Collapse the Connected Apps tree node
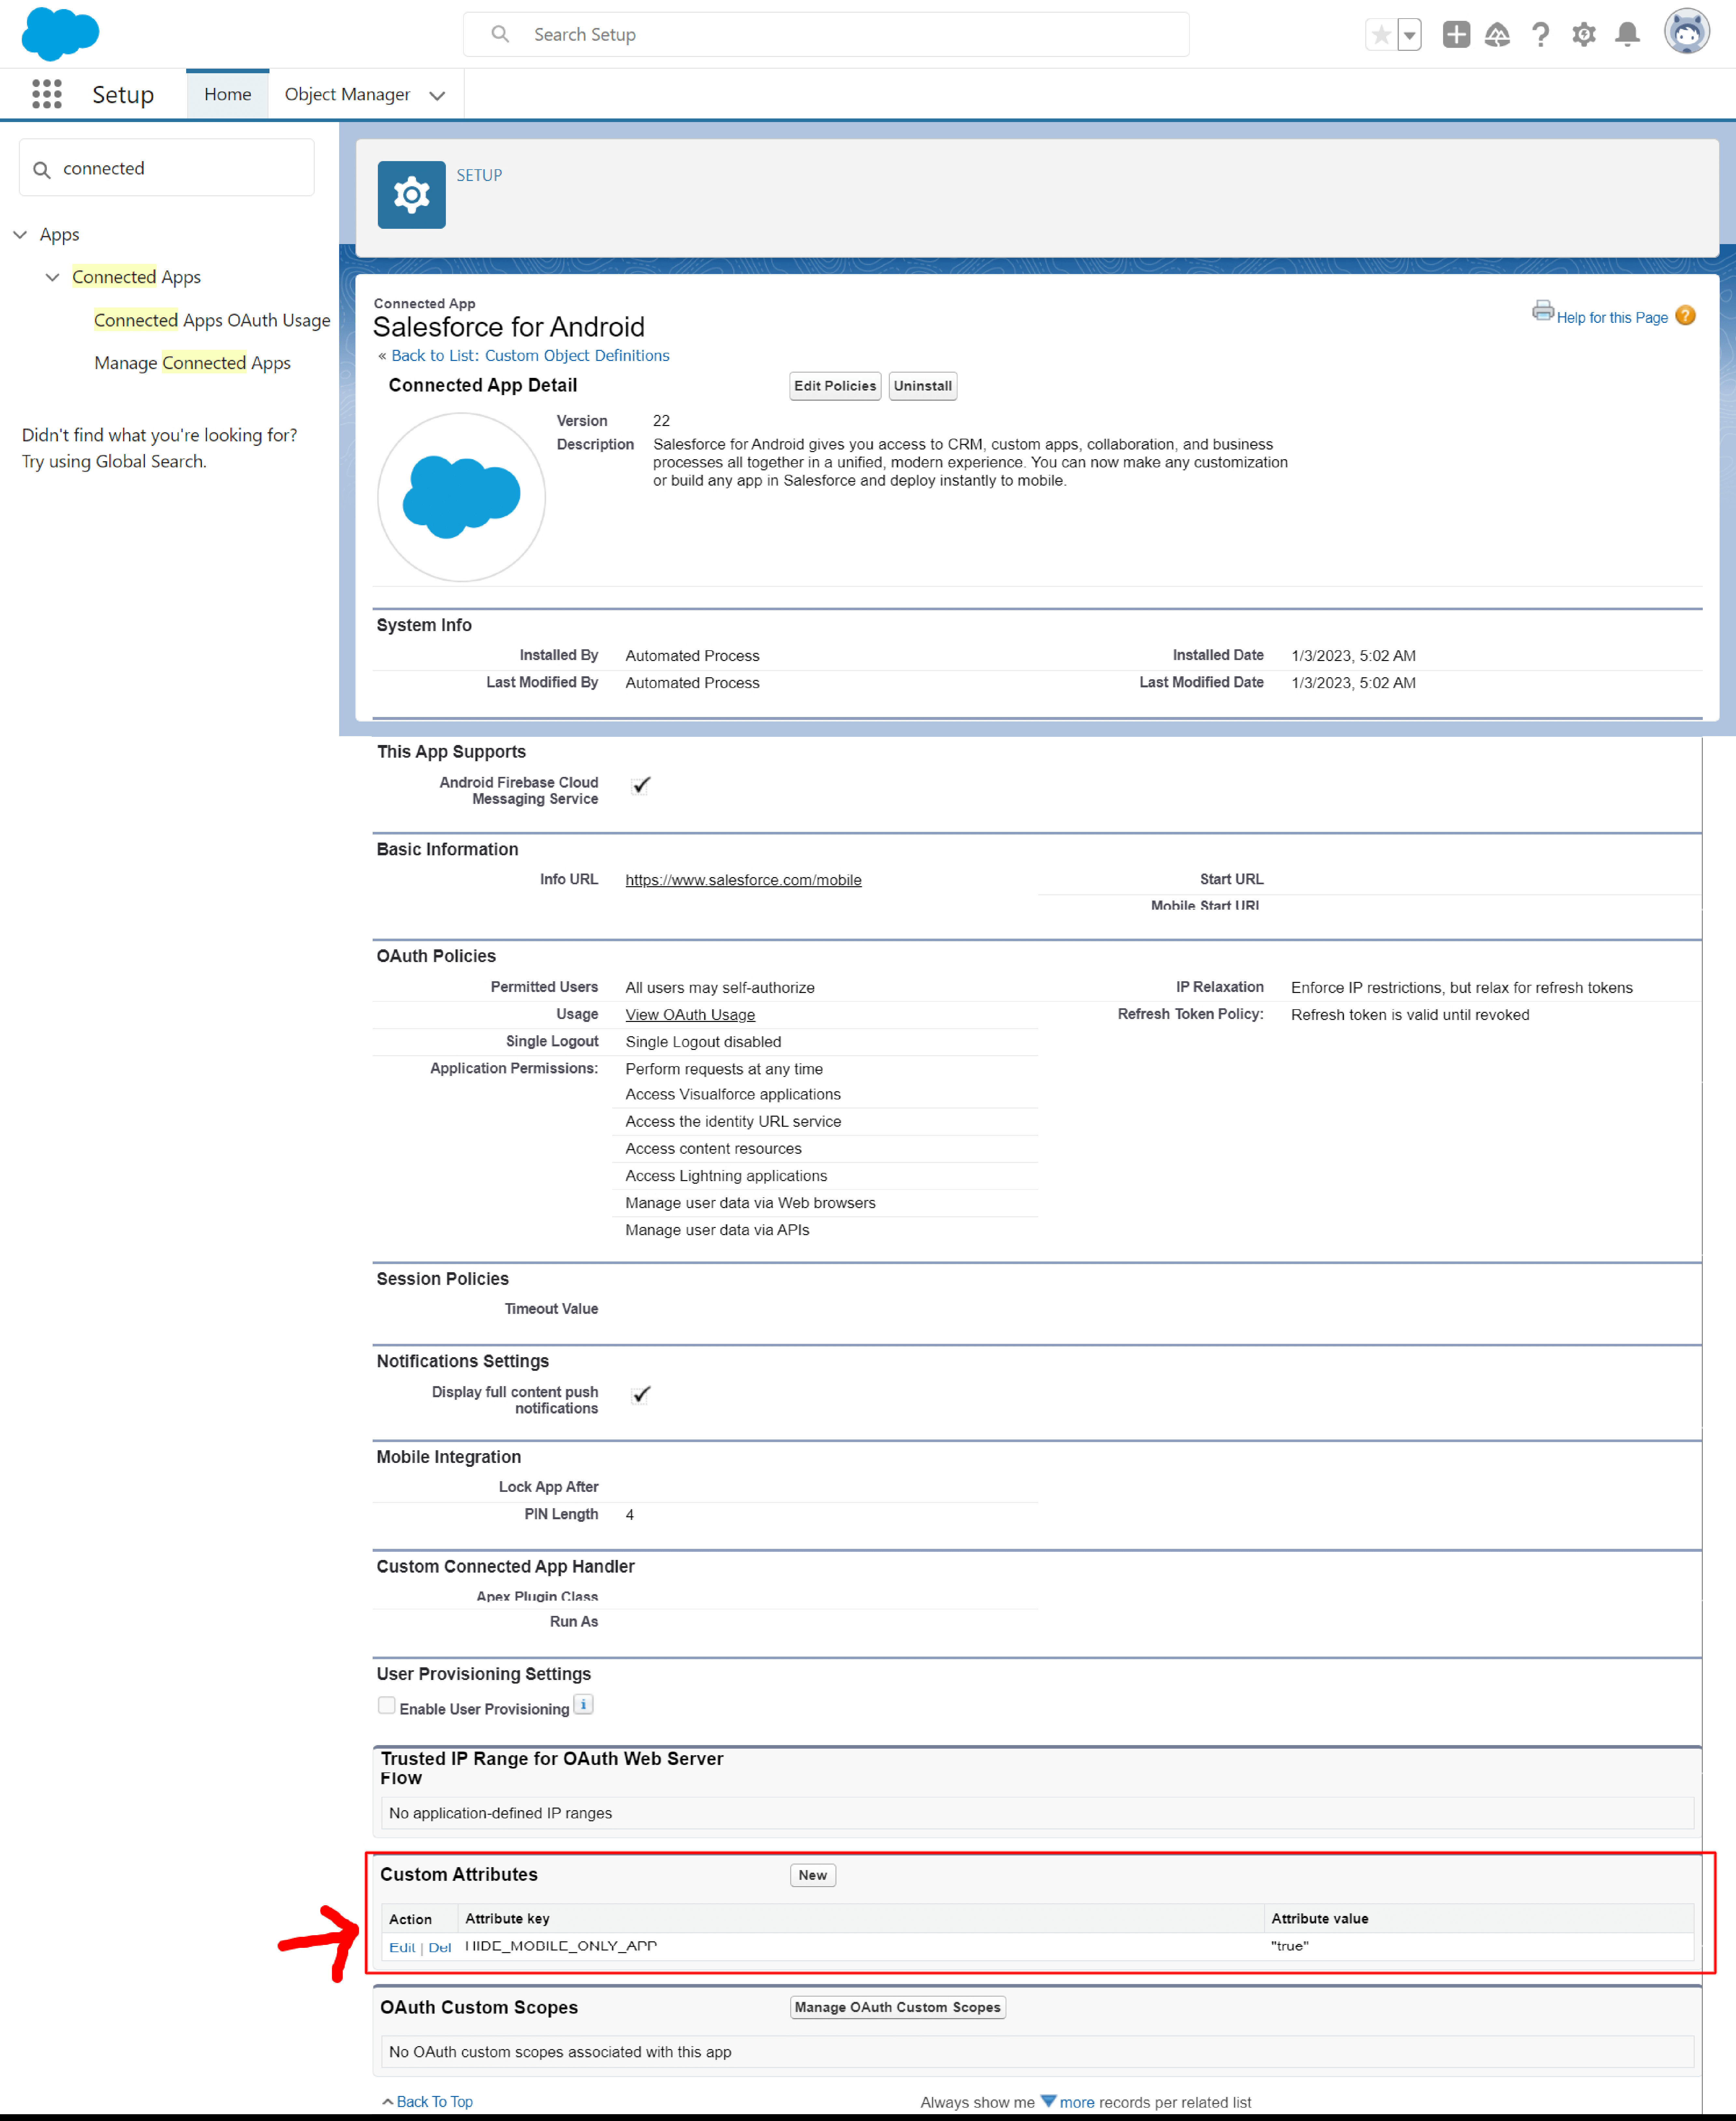This screenshot has width=1736, height=2121. pyautogui.click(x=52, y=277)
